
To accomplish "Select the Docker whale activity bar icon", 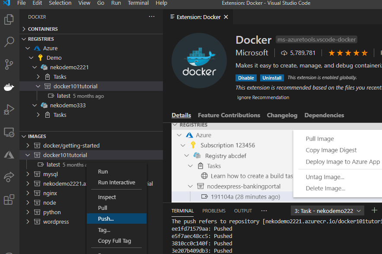I will click(x=9, y=87).
